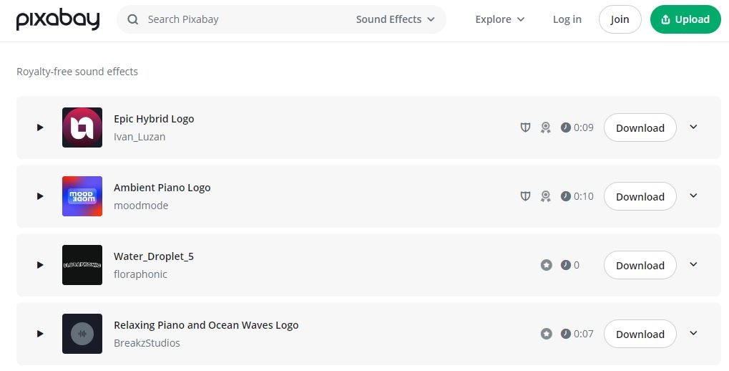Expand options for Epic Hybrid Logo

click(693, 127)
